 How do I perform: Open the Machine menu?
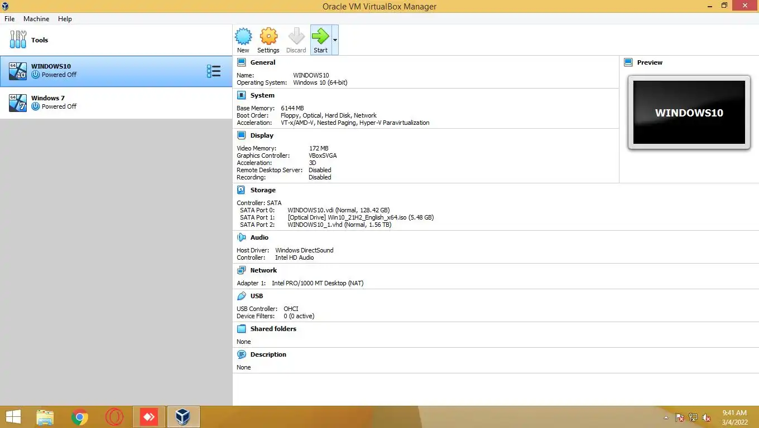pyautogui.click(x=36, y=18)
